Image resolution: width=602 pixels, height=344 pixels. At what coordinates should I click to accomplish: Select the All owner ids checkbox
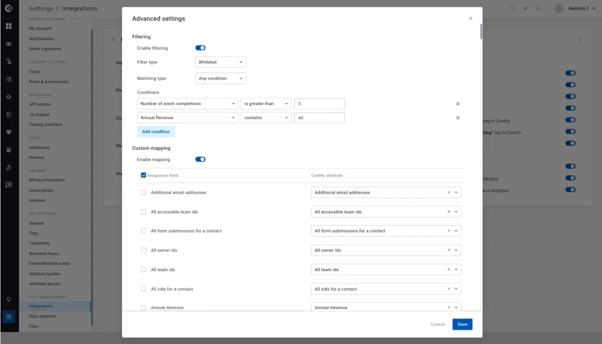tap(144, 250)
